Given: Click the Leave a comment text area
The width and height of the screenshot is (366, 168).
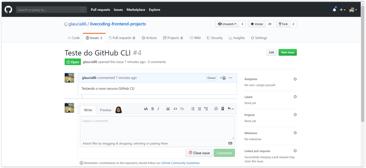Looking at the screenshot, I should click(x=157, y=128).
